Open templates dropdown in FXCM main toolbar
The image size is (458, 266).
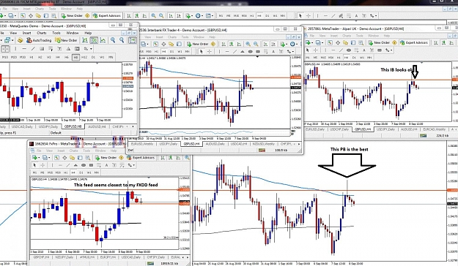[x=213, y=16]
